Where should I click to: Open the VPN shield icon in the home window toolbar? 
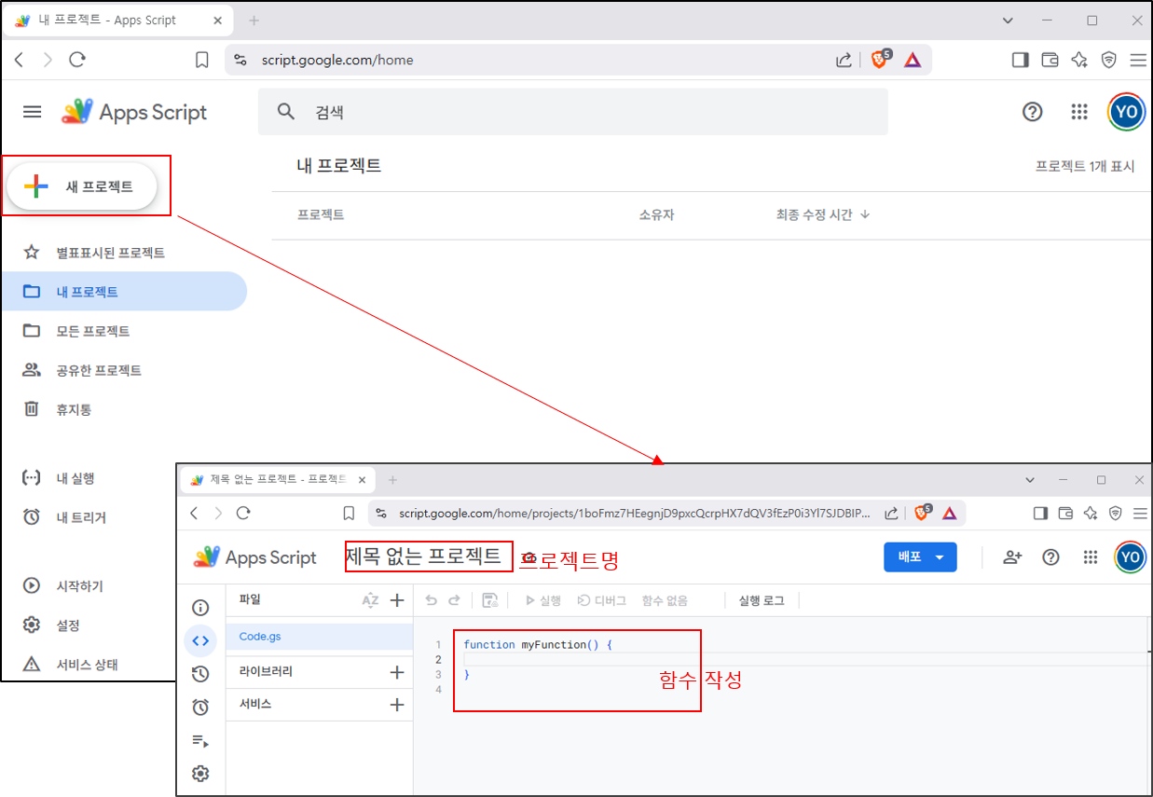click(x=1108, y=60)
